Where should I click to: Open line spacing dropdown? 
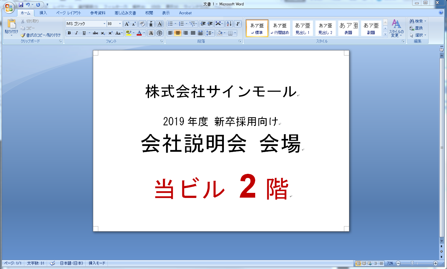(x=210, y=33)
